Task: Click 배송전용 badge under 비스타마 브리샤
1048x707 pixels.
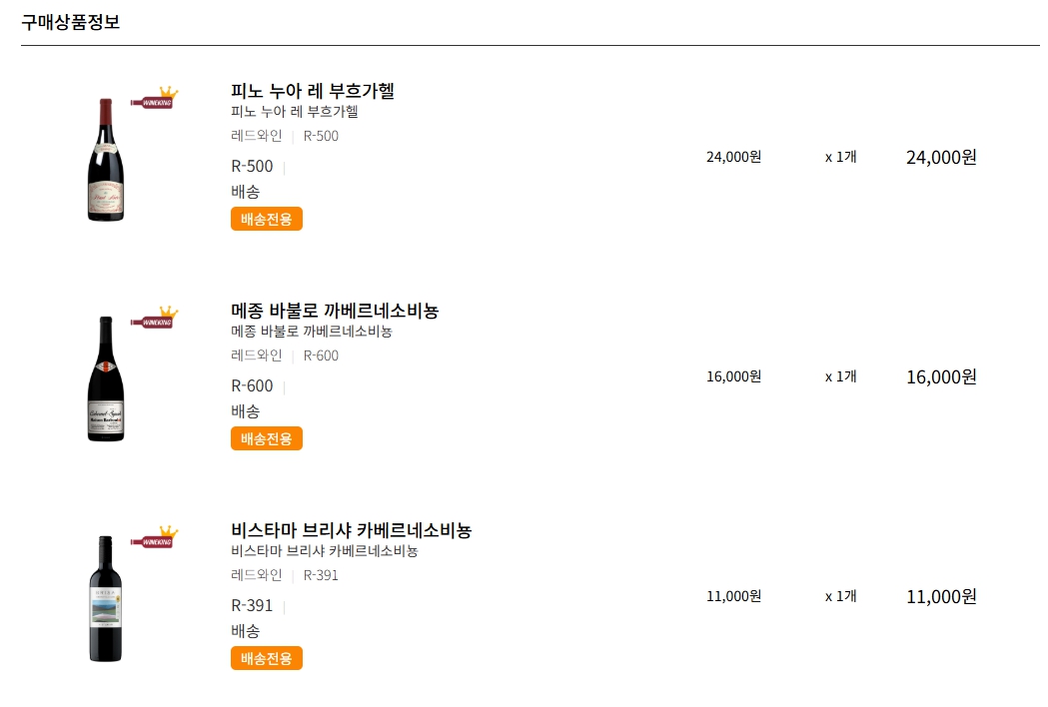Action: pos(267,658)
